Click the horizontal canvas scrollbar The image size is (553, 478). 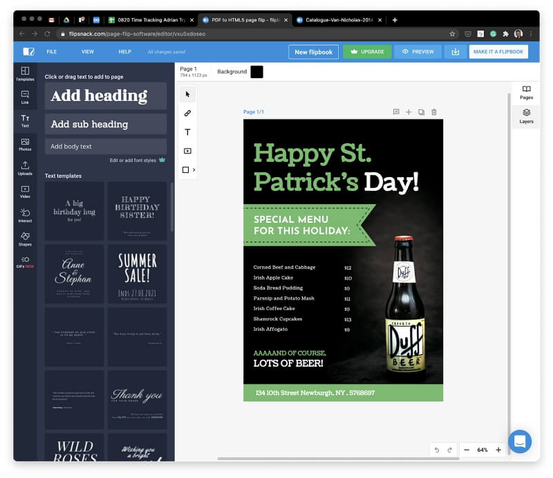pyautogui.click(x=338, y=459)
